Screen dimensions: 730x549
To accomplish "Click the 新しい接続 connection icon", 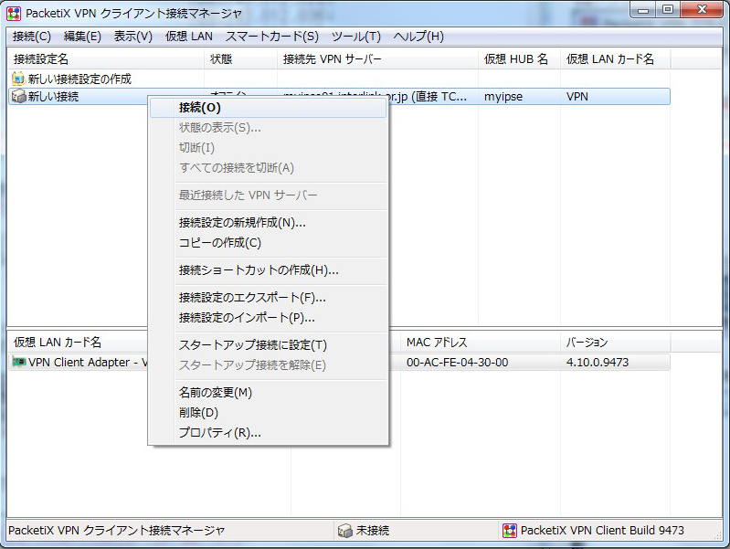I will click(17, 96).
